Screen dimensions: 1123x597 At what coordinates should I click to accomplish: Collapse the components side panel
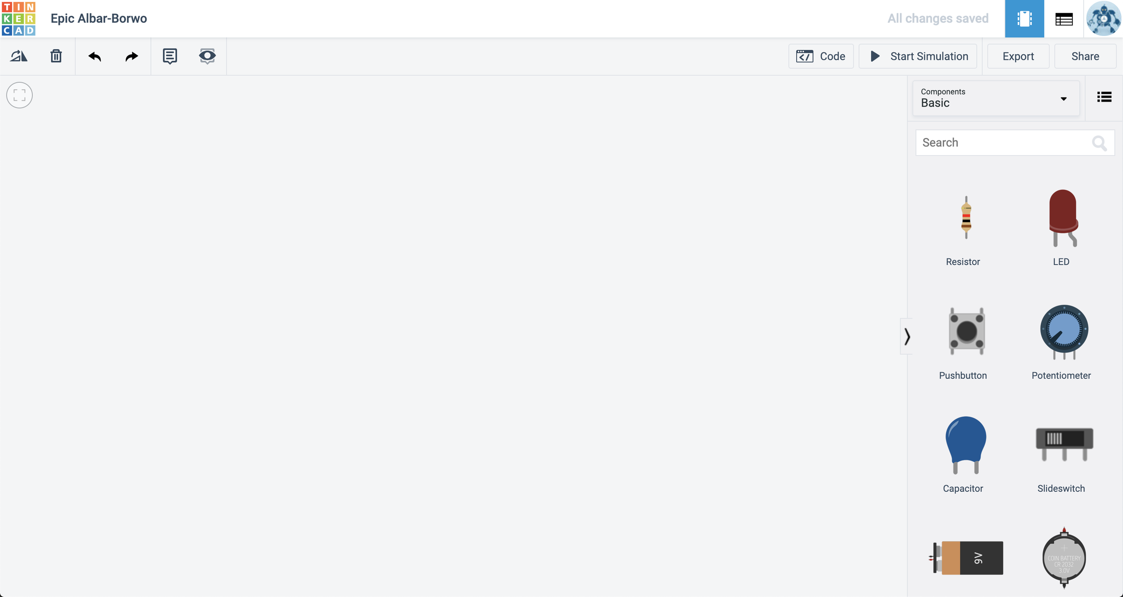[907, 336]
